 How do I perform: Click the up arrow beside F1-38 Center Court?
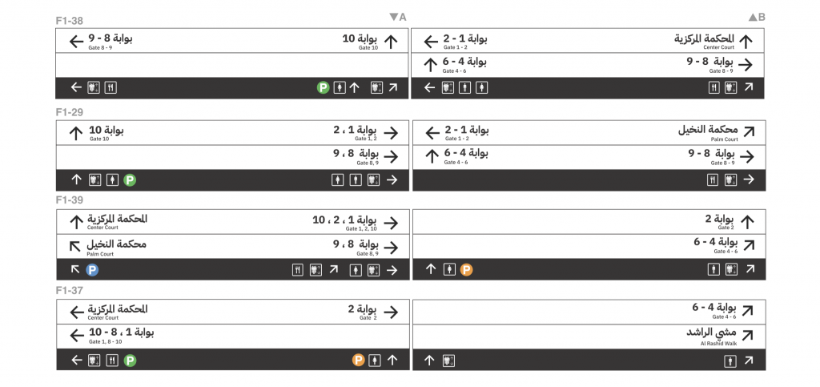746,42
